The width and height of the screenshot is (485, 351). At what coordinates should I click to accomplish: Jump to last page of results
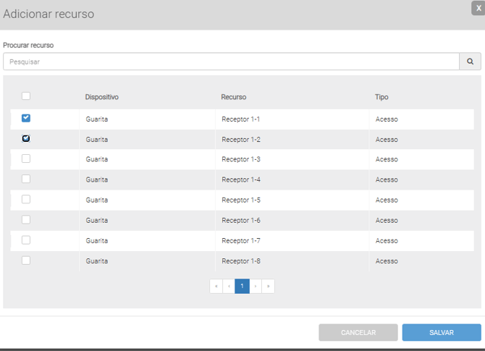pos(269,286)
